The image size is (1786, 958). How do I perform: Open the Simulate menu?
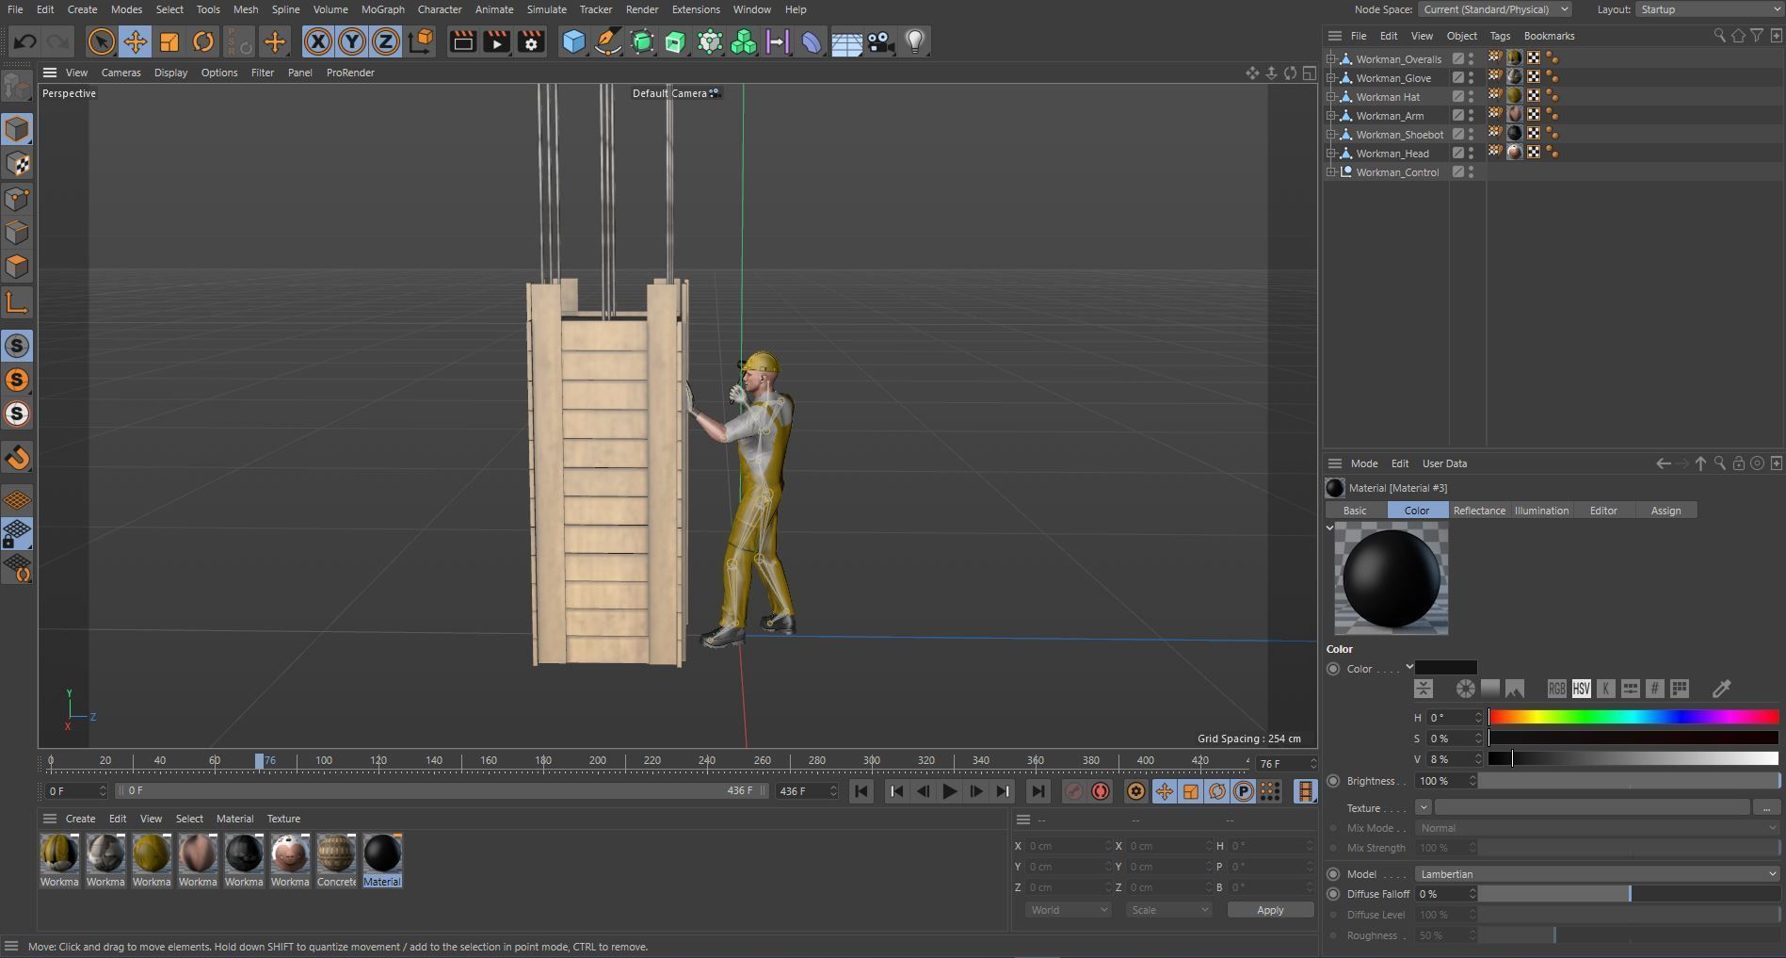[546, 9]
